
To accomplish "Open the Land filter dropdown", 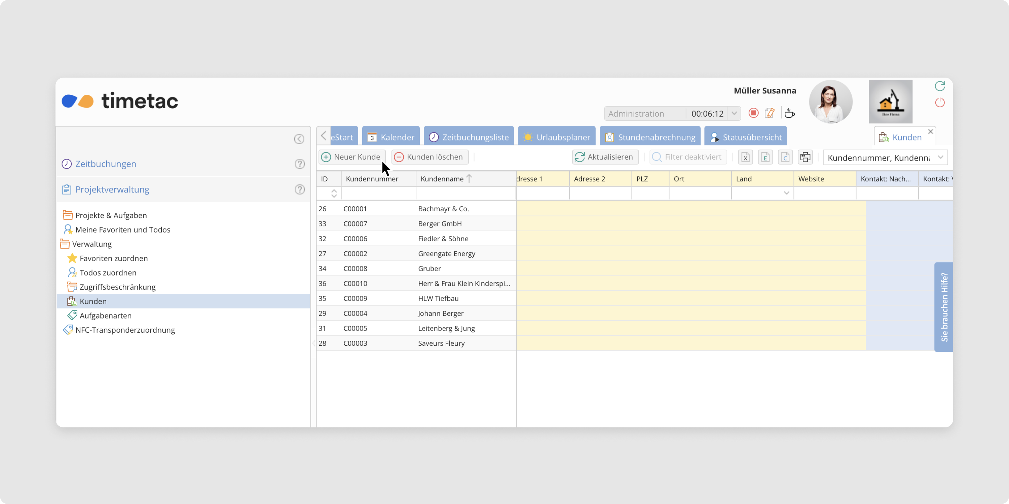I will pyautogui.click(x=786, y=193).
